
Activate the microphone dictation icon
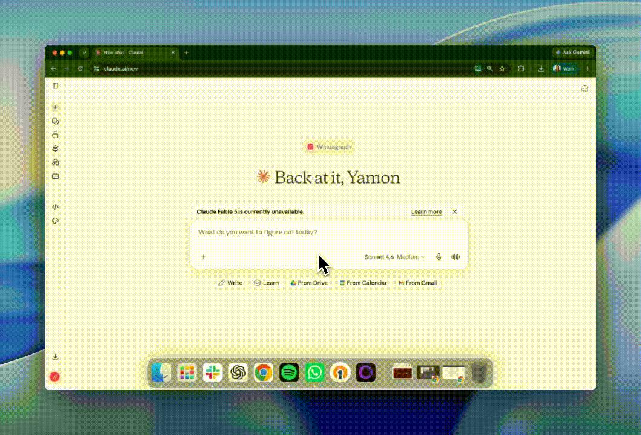pos(438,257)
